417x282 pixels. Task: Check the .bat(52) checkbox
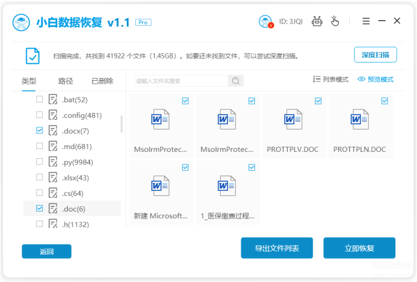pos(40,99)
